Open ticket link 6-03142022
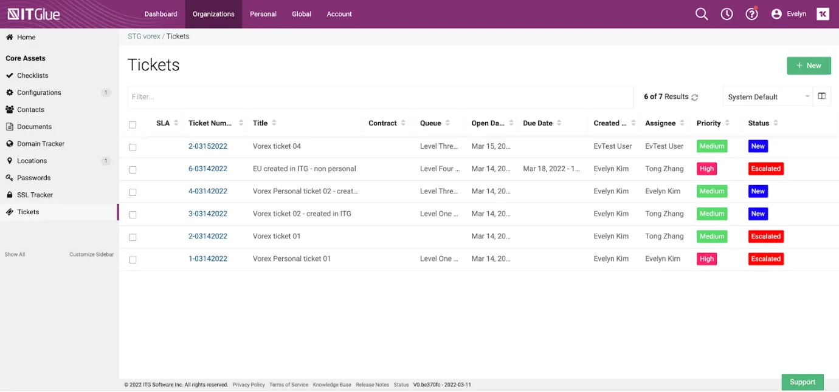839x392 pixels. pos(208,169)
